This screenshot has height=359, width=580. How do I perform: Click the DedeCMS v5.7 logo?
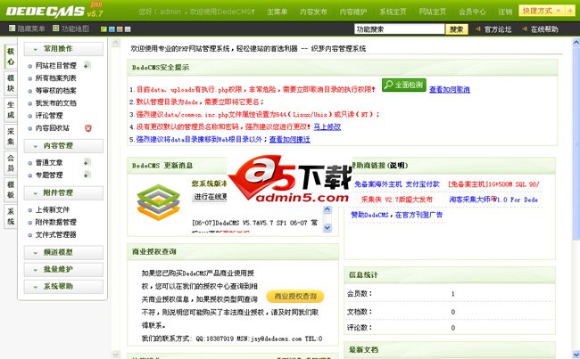click(54, 11)
